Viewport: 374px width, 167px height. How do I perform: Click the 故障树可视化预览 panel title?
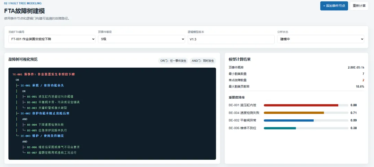(x=23, y=59)
